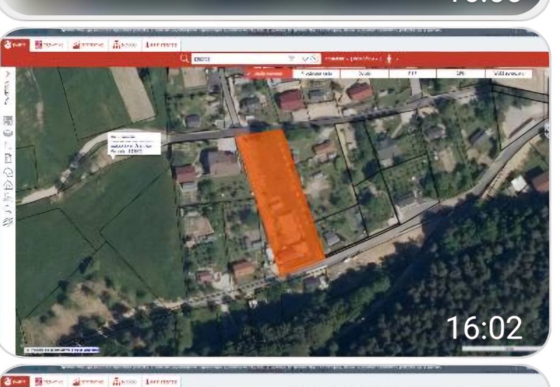Click the grid table icon in left toolbar
Image resolution: width=560 pixels, height=387 pixels.
coord(8,119)
